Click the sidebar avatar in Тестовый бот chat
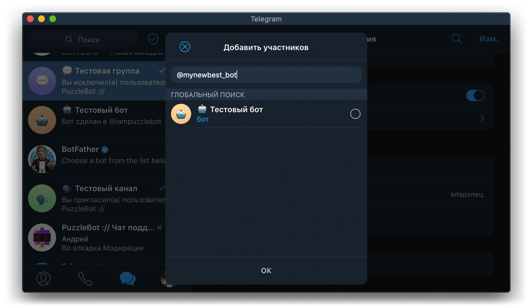 click(42, 120)
